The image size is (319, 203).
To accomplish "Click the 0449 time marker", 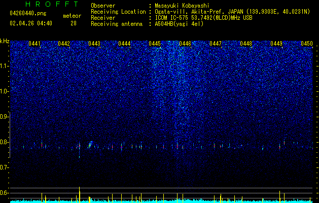I will click(x=276, y=44).
